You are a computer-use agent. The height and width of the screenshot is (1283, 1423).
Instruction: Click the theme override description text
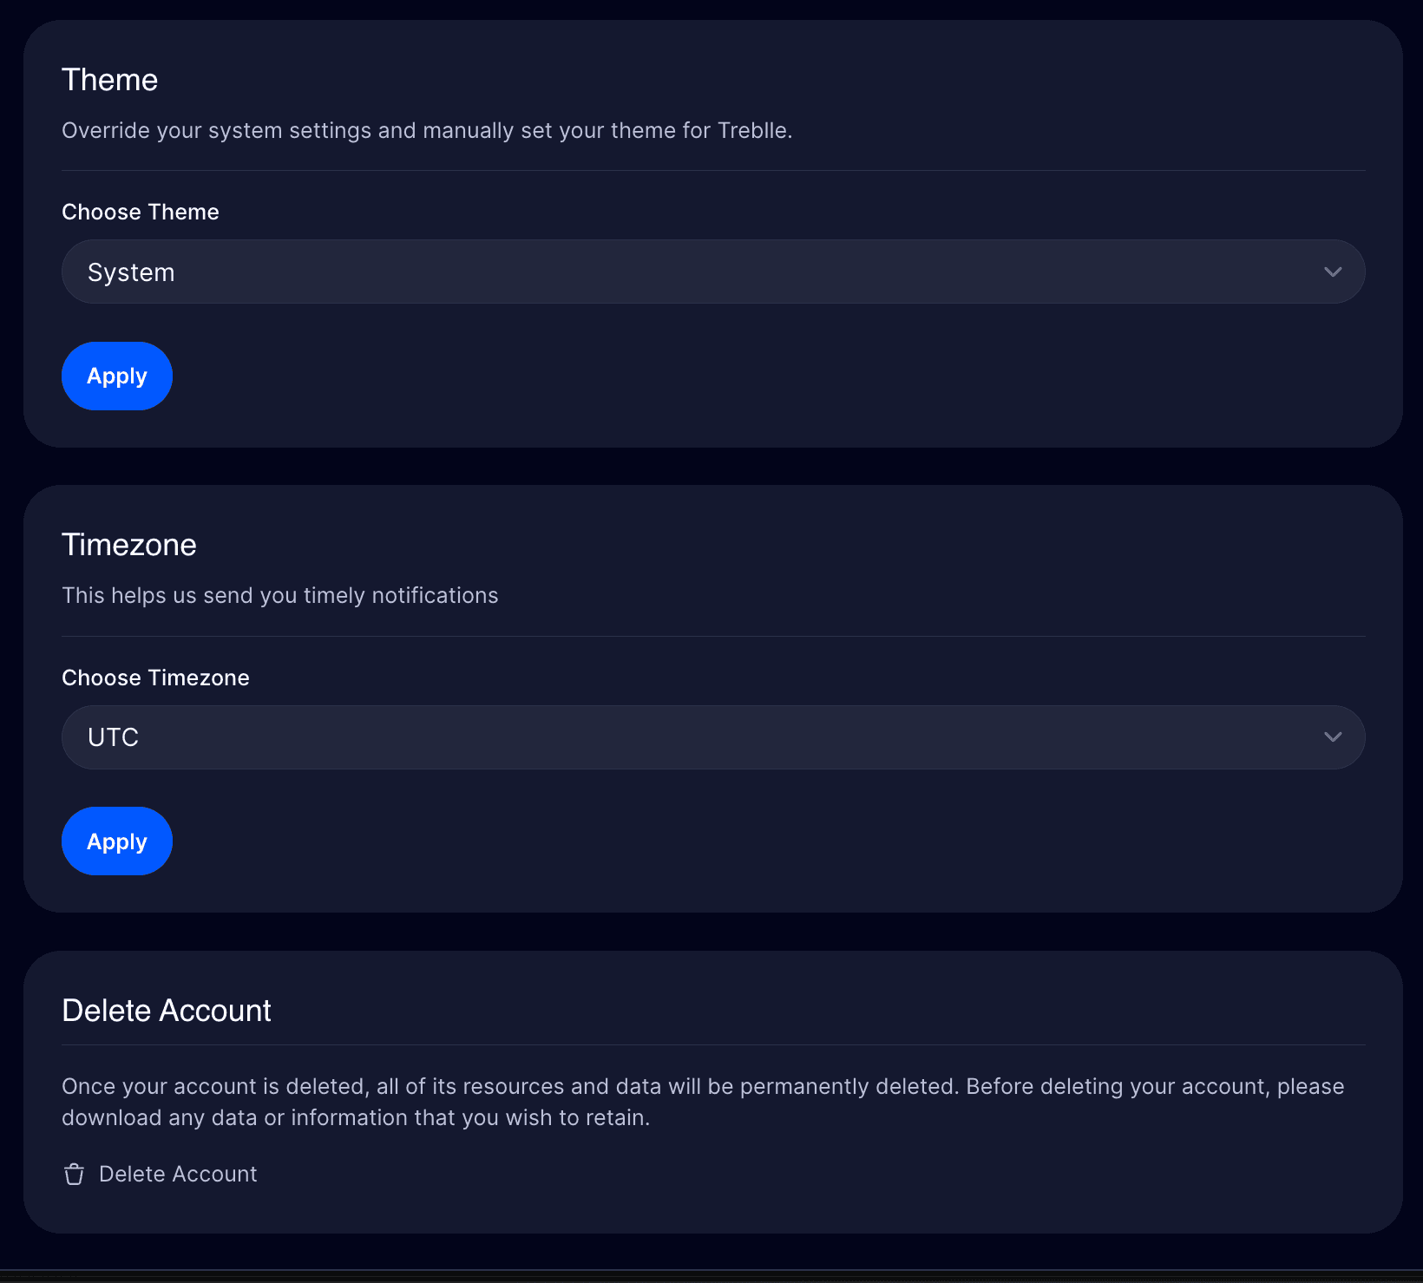pyautogui.click(x=427, y=130)
